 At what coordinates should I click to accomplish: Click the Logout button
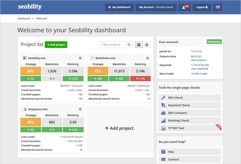click(202, 7)
